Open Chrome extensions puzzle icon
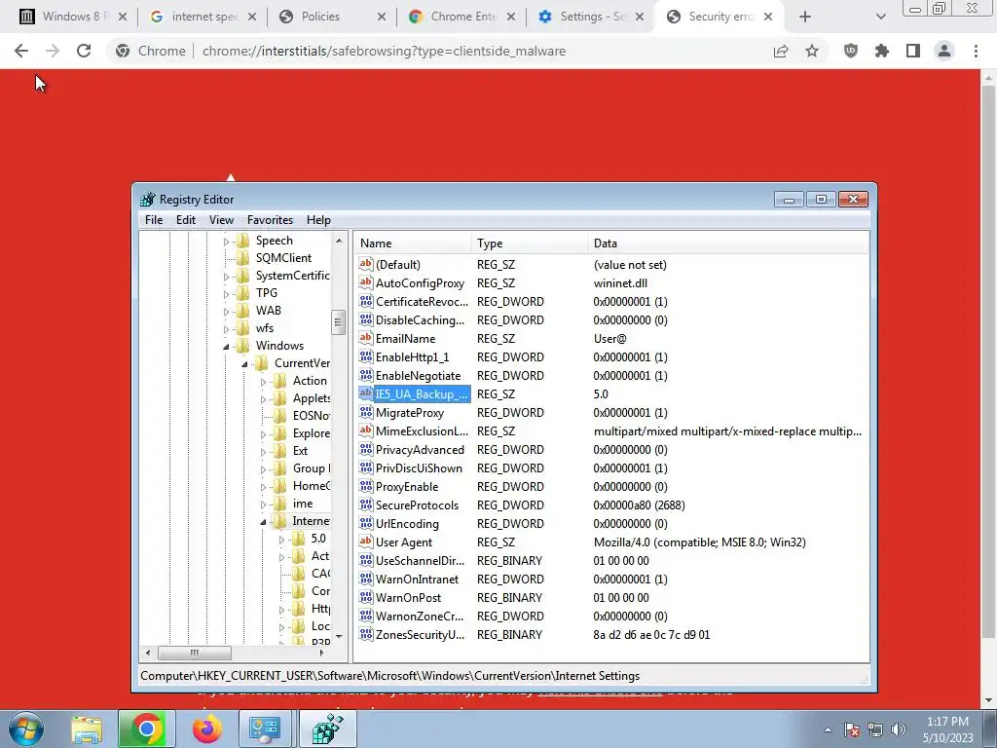The image size is (997, 748). [x=882, y=51]
